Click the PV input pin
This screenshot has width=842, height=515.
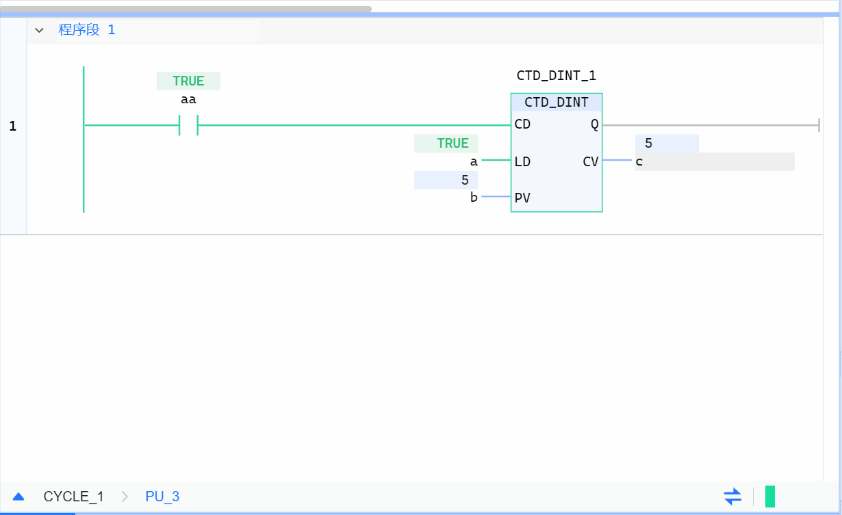[522, 198]
